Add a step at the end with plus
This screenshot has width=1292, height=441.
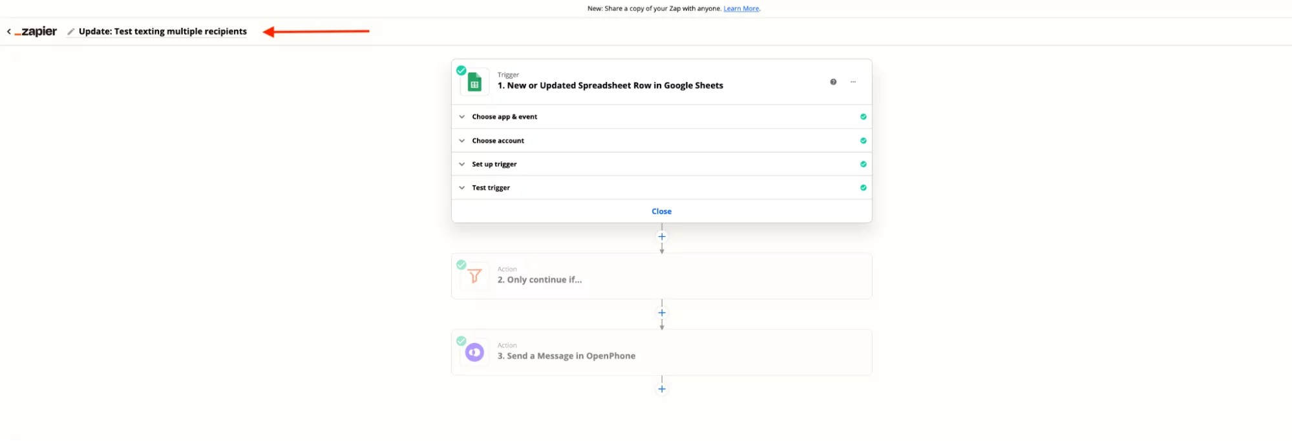pyautogui.click(x=661, y=389)
